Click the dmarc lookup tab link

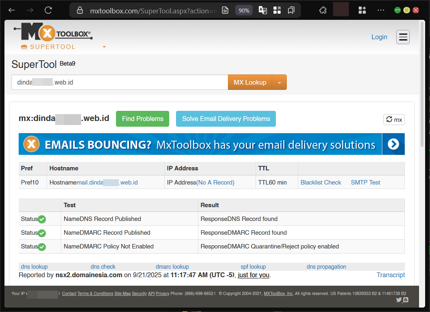(x=172, y=267)
